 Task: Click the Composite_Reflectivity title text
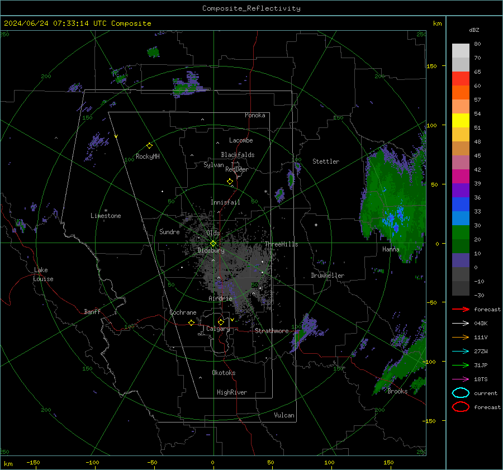click(x=251, y=8)
